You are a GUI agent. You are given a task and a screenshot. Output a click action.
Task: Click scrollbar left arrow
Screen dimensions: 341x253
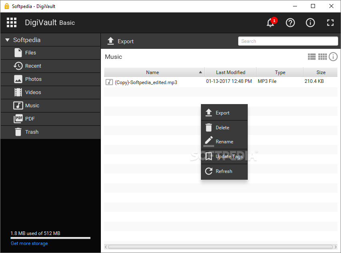click(x=106, y=247)
